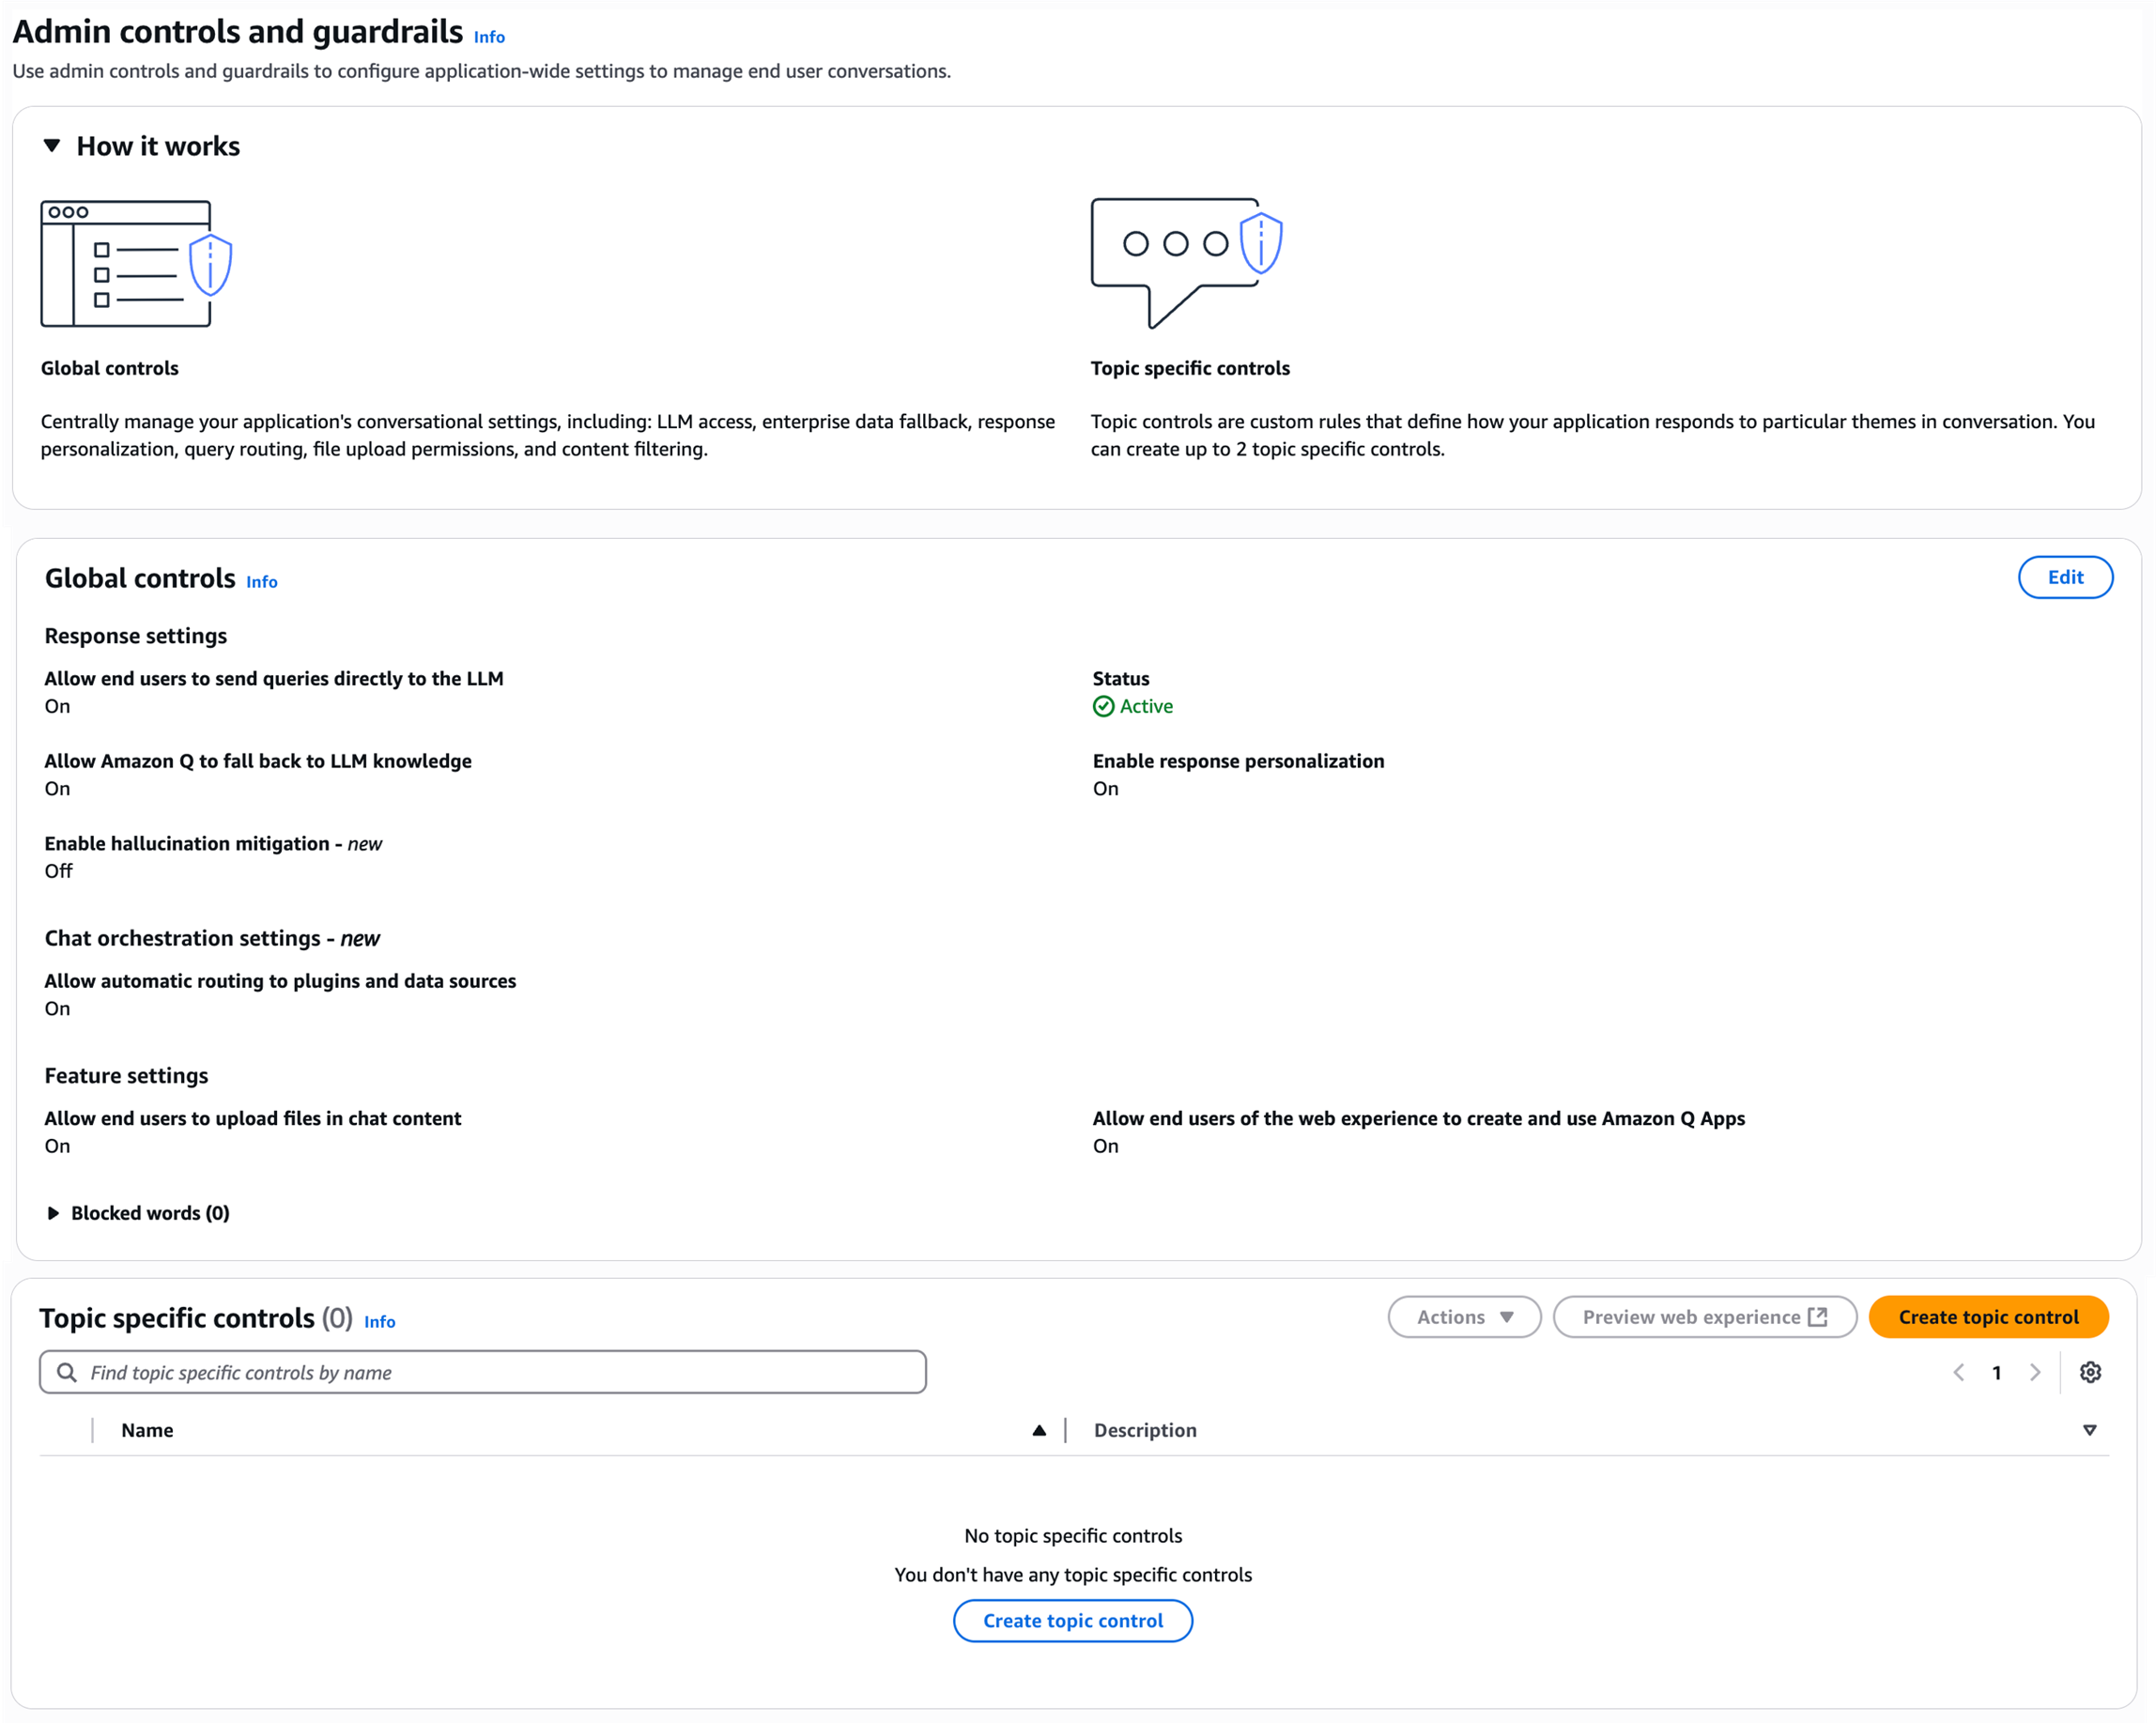Open table preferences gear icon
This screenshot has height=1723, width=2156.
[x=2089, y=1372]
